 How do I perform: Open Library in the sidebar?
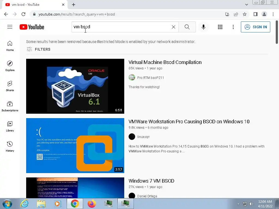(x=10, y=126)
